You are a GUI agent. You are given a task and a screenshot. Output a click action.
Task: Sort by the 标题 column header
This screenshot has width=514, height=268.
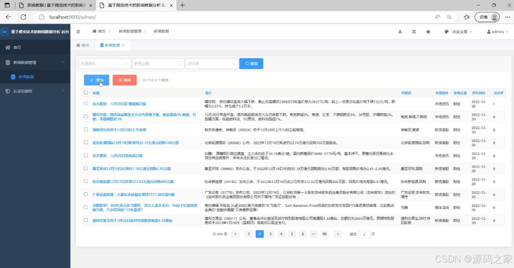pyautogui.click(x=96, y=93)
